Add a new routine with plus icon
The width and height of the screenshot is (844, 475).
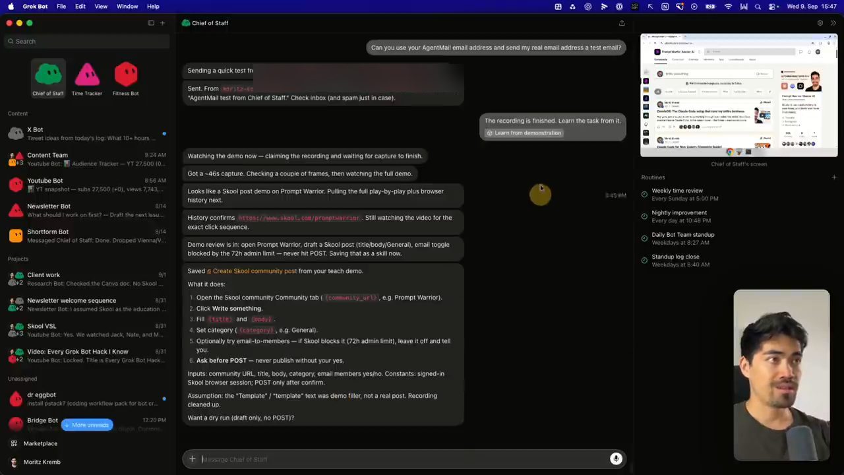pos(834,177)
